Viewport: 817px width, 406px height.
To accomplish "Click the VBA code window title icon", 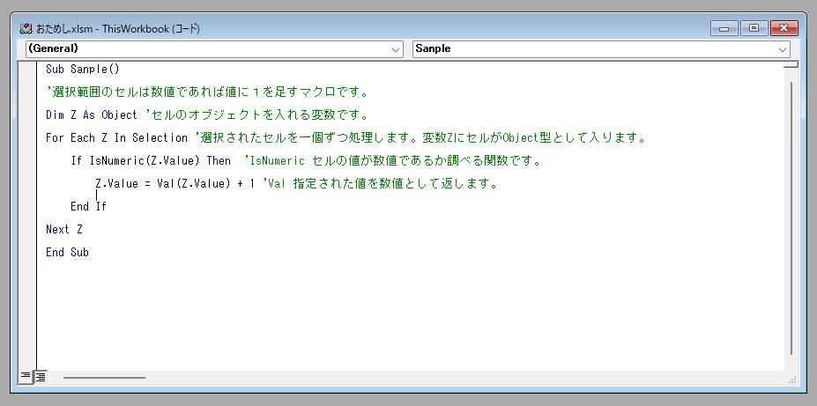I will (x=26, y=29).
